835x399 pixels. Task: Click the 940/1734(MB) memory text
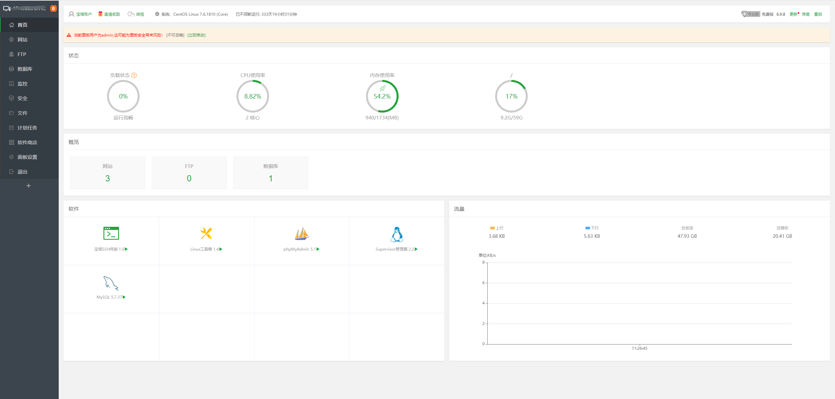pyautogui.click(x=382, y=118)
